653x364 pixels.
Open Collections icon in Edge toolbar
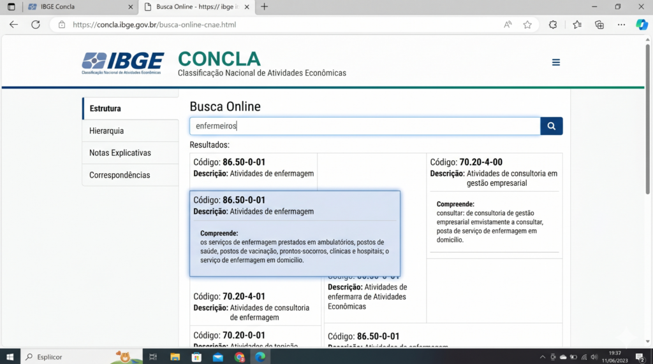599,25
